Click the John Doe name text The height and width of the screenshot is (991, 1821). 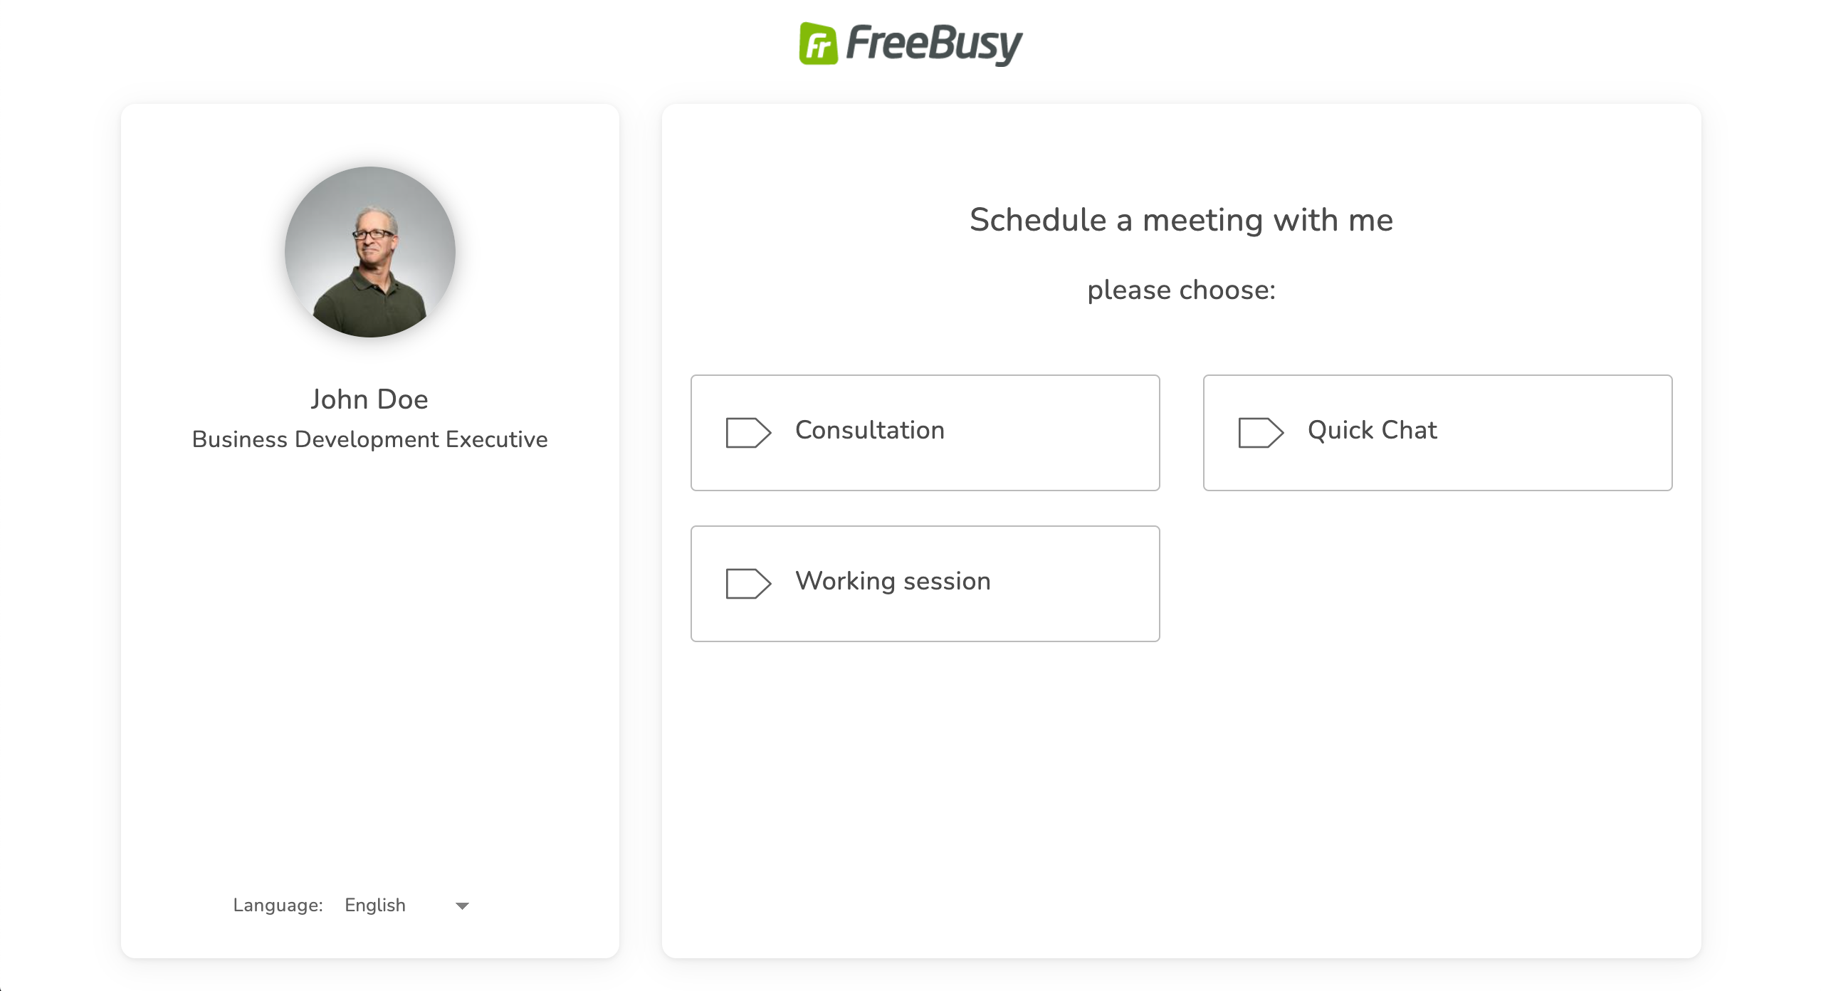369,399
